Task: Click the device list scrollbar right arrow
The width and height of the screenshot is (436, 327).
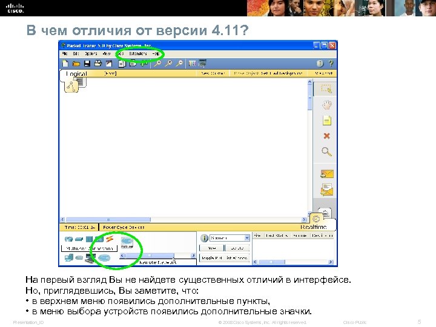Action: [x=193, y=256]
